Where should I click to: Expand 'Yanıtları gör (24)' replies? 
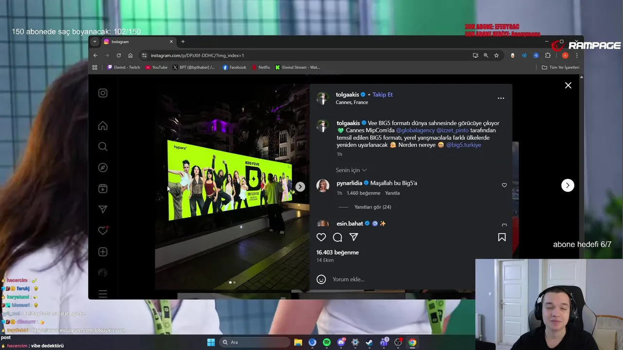pos(373,207)
